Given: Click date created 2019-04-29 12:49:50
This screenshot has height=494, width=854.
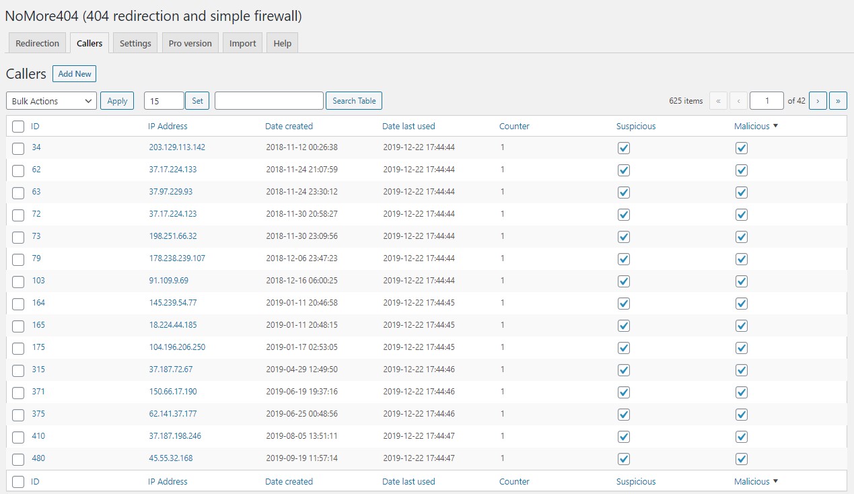Looking at the screenshot, I should (301, 369).
